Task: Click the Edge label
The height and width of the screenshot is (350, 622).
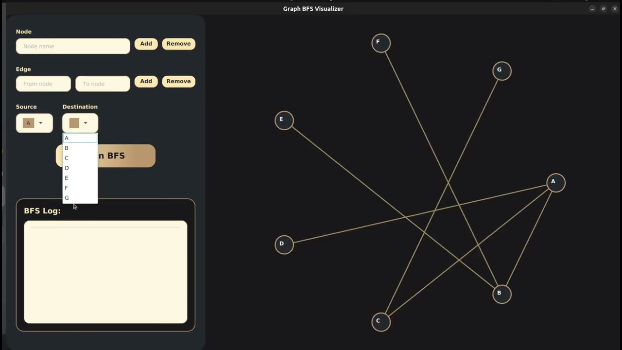Action: tap(23, 69)
